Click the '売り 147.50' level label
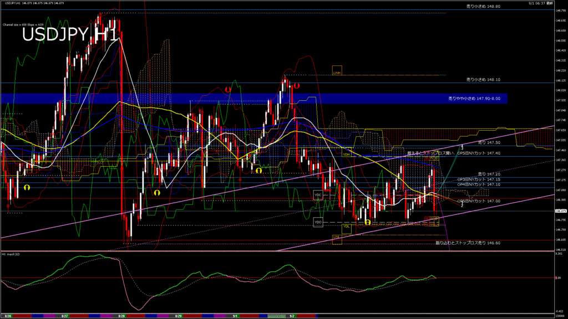Screen dimensions: 568x319 [x=489, y=143]
